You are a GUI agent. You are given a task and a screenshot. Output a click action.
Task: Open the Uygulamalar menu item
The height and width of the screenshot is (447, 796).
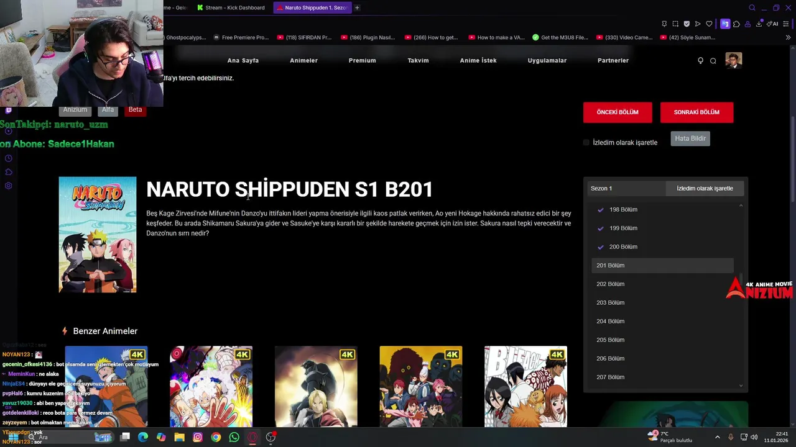547,60
